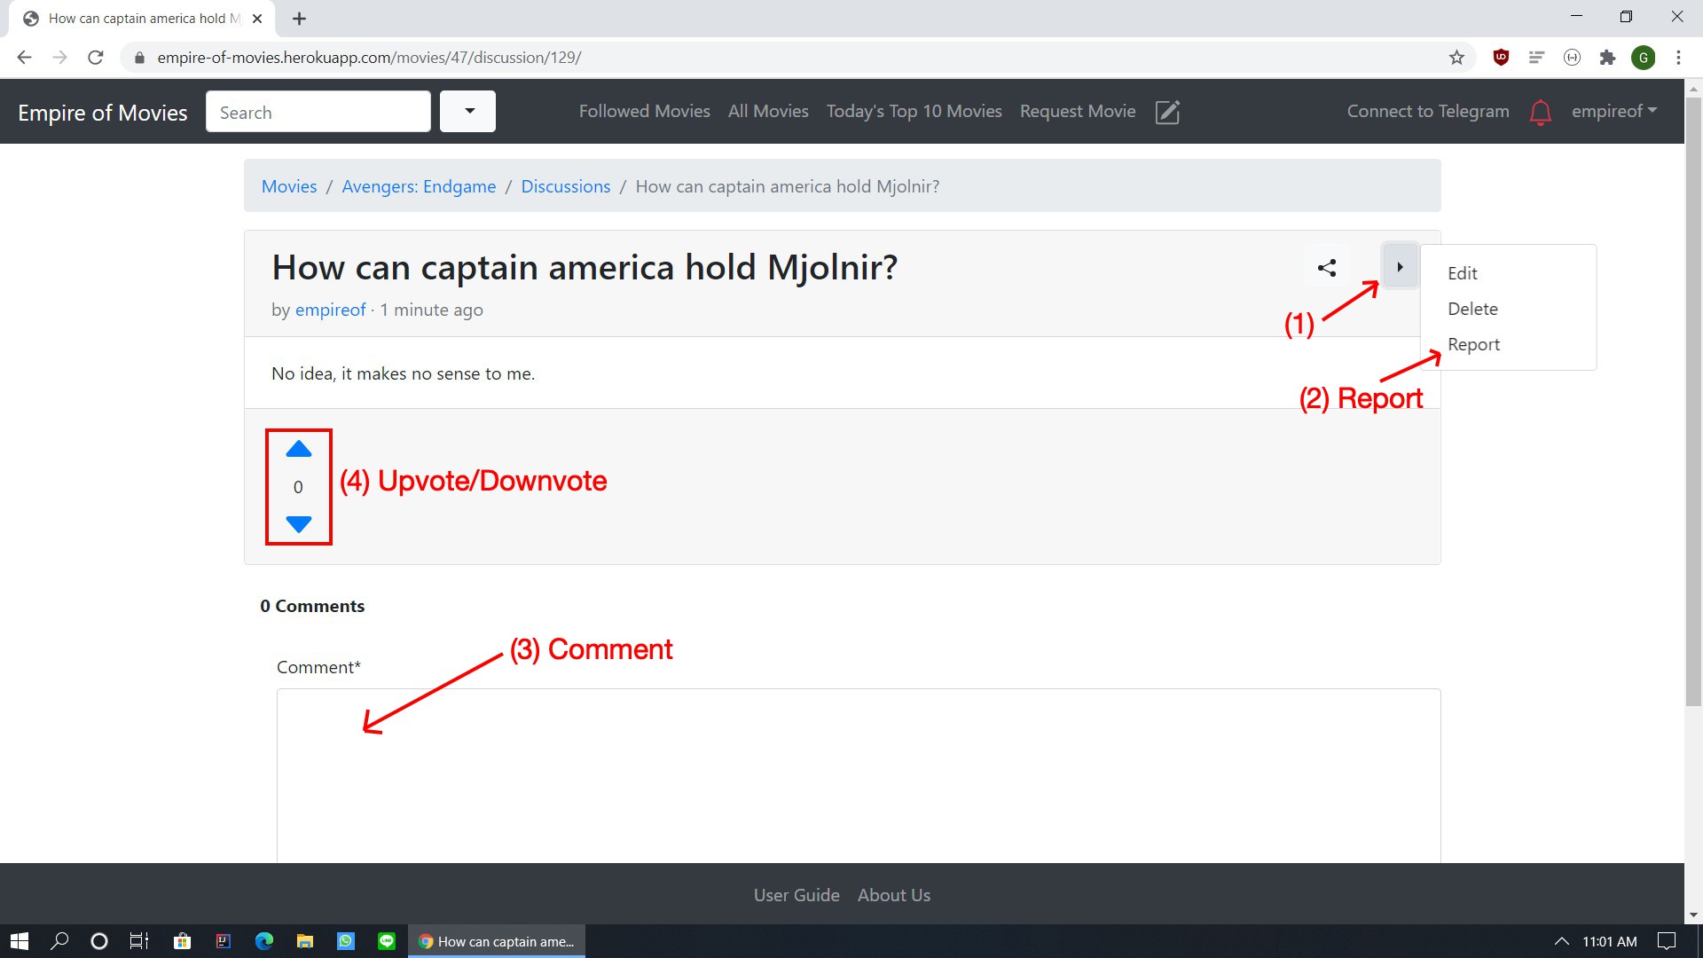
Task: Select Delete from the options menu
Action: tap(1472, 309)
